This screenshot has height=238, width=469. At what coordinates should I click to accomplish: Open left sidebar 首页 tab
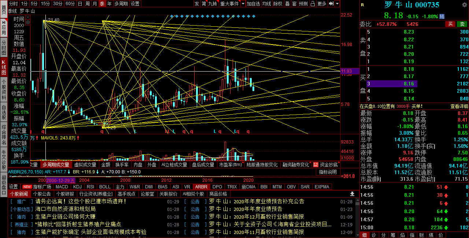pos(4,9)
